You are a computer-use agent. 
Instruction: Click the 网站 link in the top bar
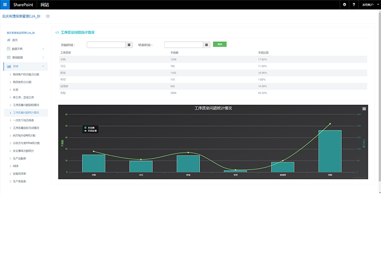[45, 5]
